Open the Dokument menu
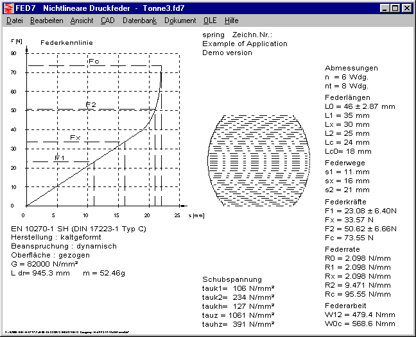Screen dimensions: 416x337 tap(180, 21)
